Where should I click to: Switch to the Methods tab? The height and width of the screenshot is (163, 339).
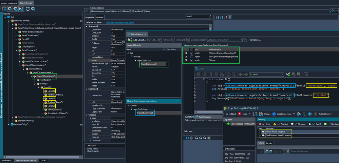(100, 17)
